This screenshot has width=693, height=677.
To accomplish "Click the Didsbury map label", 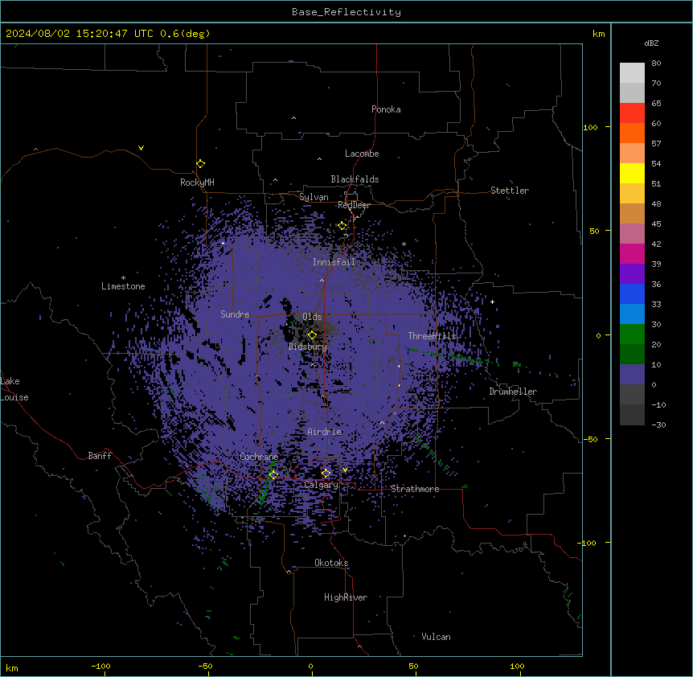I will [308, 347].
